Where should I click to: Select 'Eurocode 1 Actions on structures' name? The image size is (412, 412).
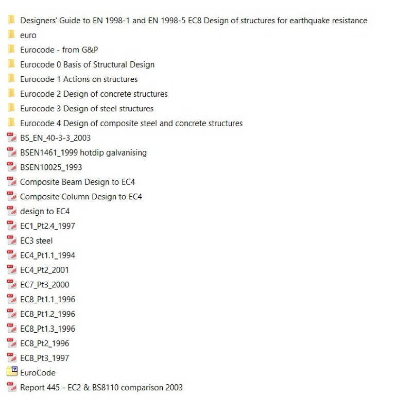[79, 79]
